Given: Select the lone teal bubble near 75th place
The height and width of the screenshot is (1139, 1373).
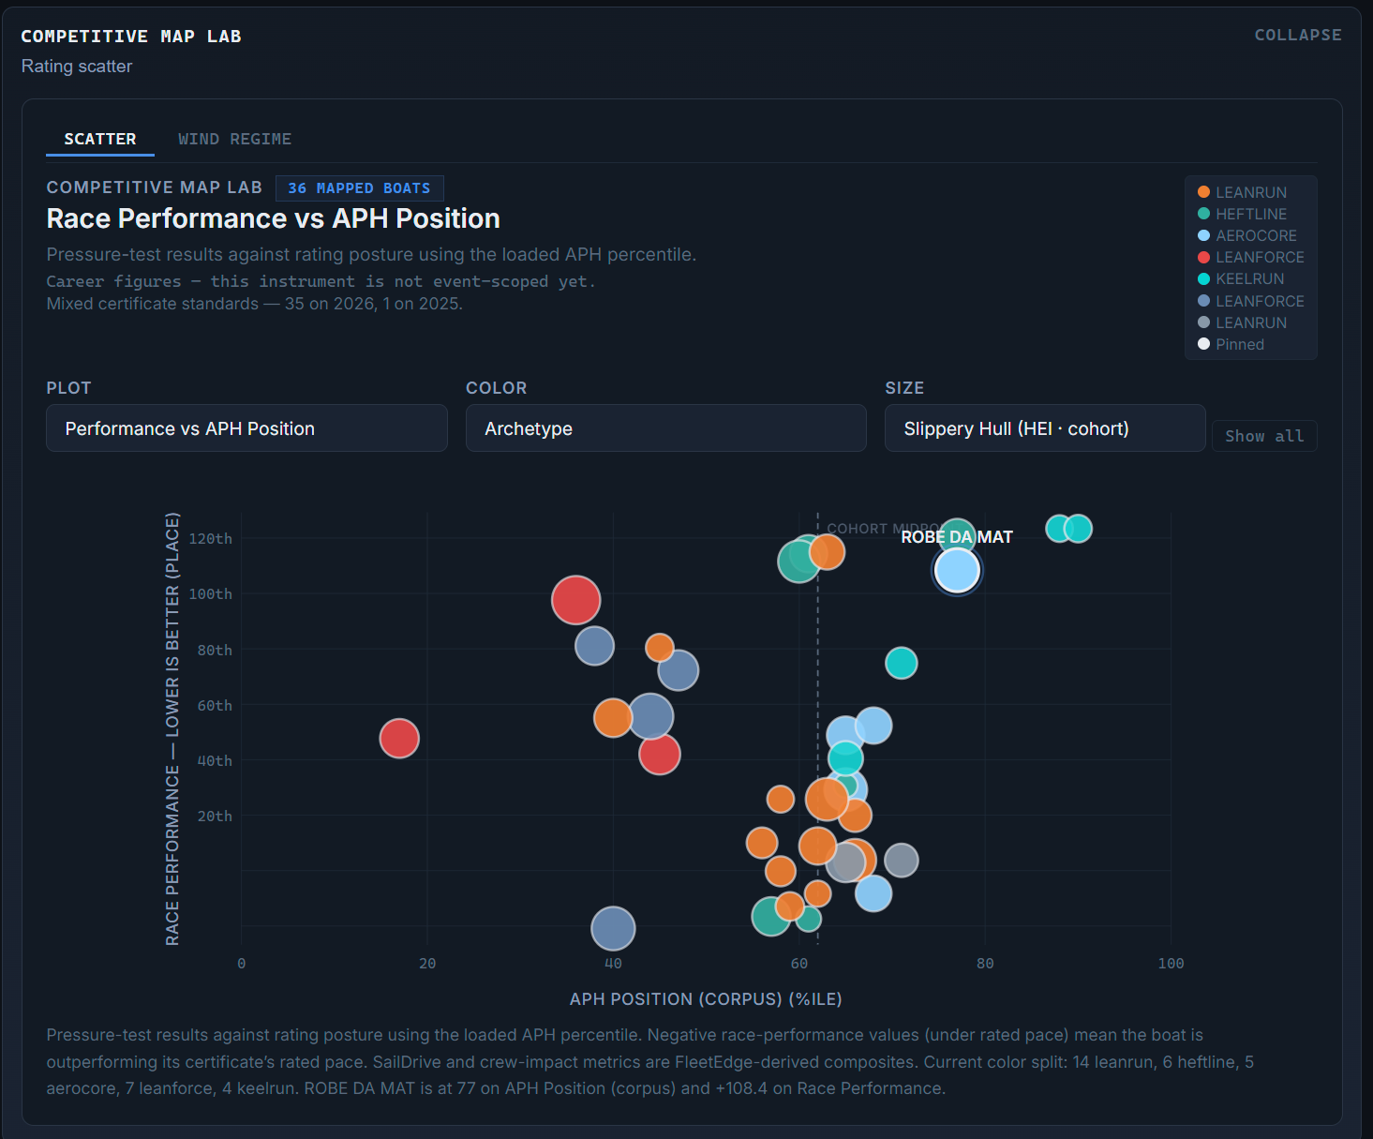Looking at the screenshot, I should pos(902,664).
